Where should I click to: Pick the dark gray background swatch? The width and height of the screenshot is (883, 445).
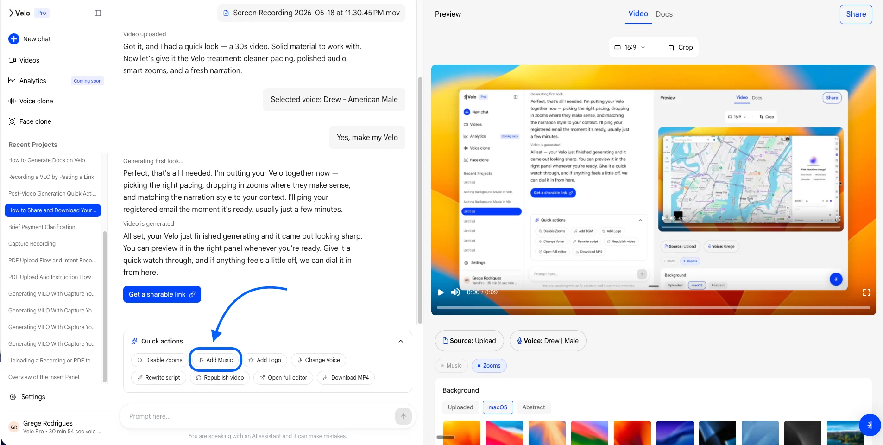coord(803,433)
